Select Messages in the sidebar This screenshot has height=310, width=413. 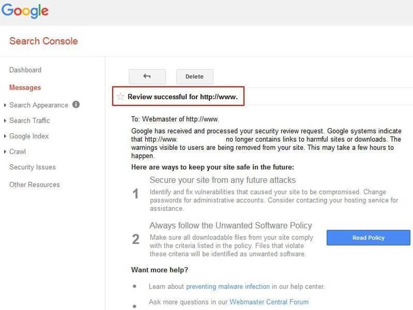[25, 87]
